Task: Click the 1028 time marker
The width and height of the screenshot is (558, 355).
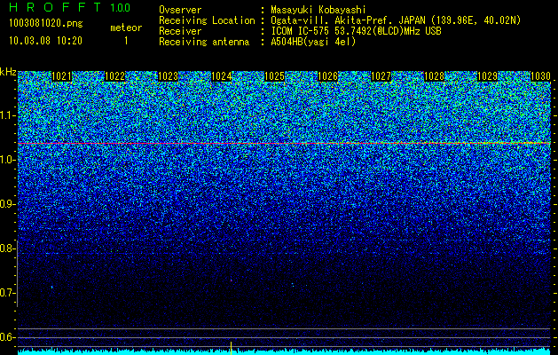Action: pyautogui.click(x=434, y=76)
